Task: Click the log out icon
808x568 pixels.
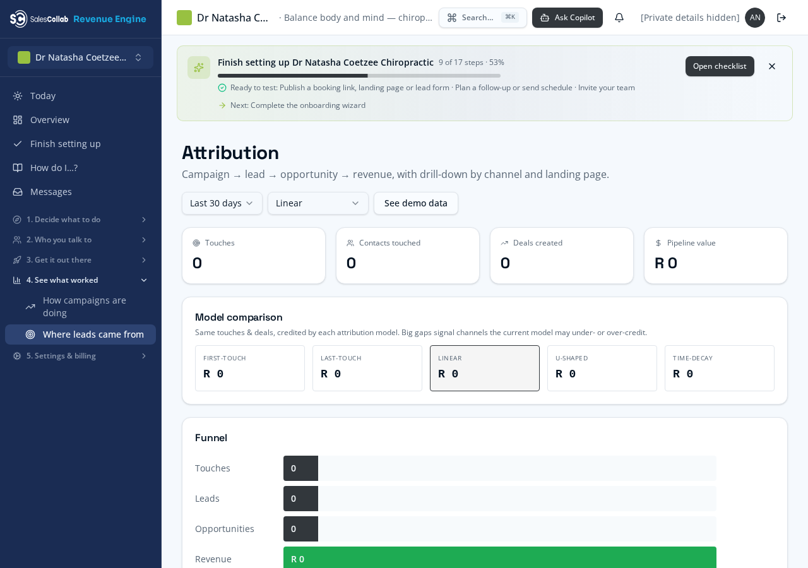Action: coord(781,18)
